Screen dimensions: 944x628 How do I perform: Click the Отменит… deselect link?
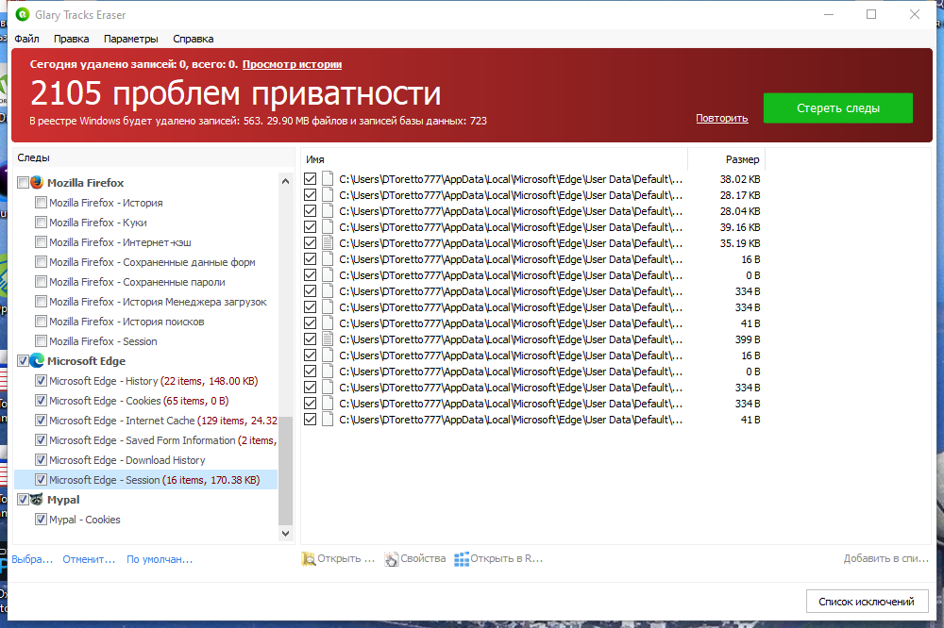[89, 559]
